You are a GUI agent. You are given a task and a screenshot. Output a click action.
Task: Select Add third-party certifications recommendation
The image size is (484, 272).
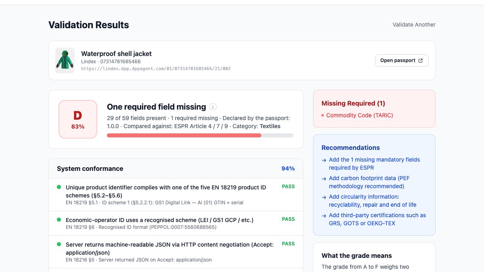pos(378,219)
